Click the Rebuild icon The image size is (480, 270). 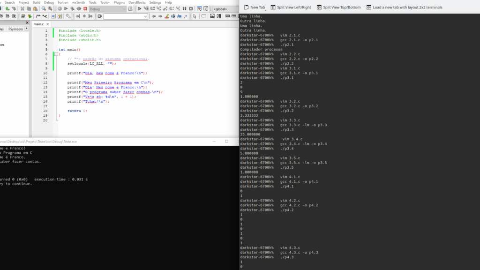79,9
